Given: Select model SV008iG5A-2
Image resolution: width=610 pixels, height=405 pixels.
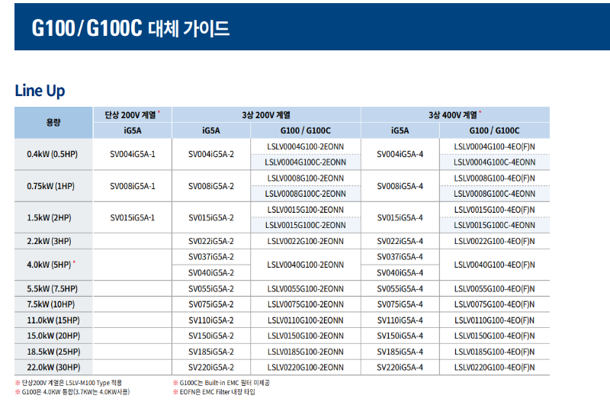Looking at the screenshot, I should 211,186.
